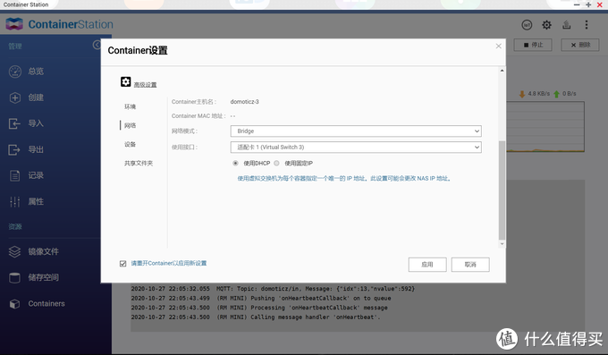The height and width of the screenshot is (355, 608).
Task: Open the 网络模式 Bridge dropdown
Action: coord(356,131)
